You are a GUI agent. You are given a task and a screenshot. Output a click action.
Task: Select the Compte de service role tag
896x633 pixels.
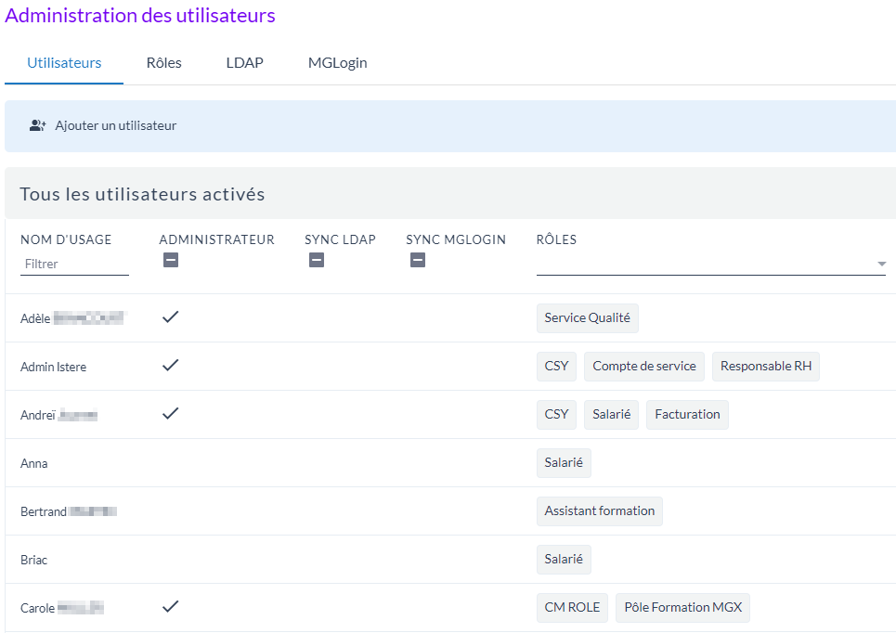[643, 366]
